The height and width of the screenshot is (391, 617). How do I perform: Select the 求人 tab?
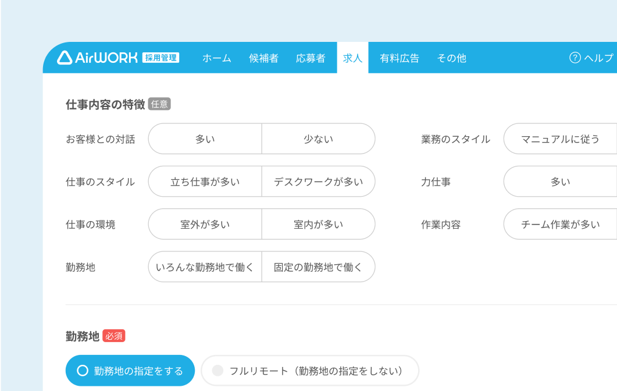[352, 58]
